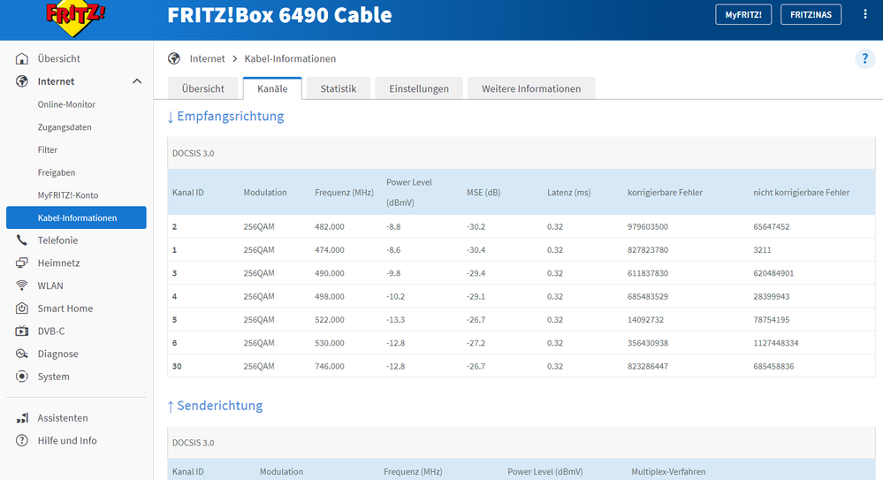Viewport: 883px width, 480px height.
Task: Select Kabel-Informationen in sidebar
Action: (76, 217)
